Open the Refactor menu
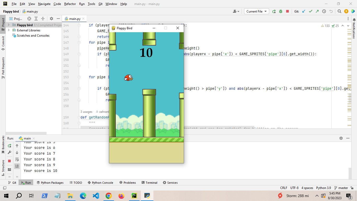Image resolution: width=357 pixels, height=201 pixels. [x=70, y=4]
